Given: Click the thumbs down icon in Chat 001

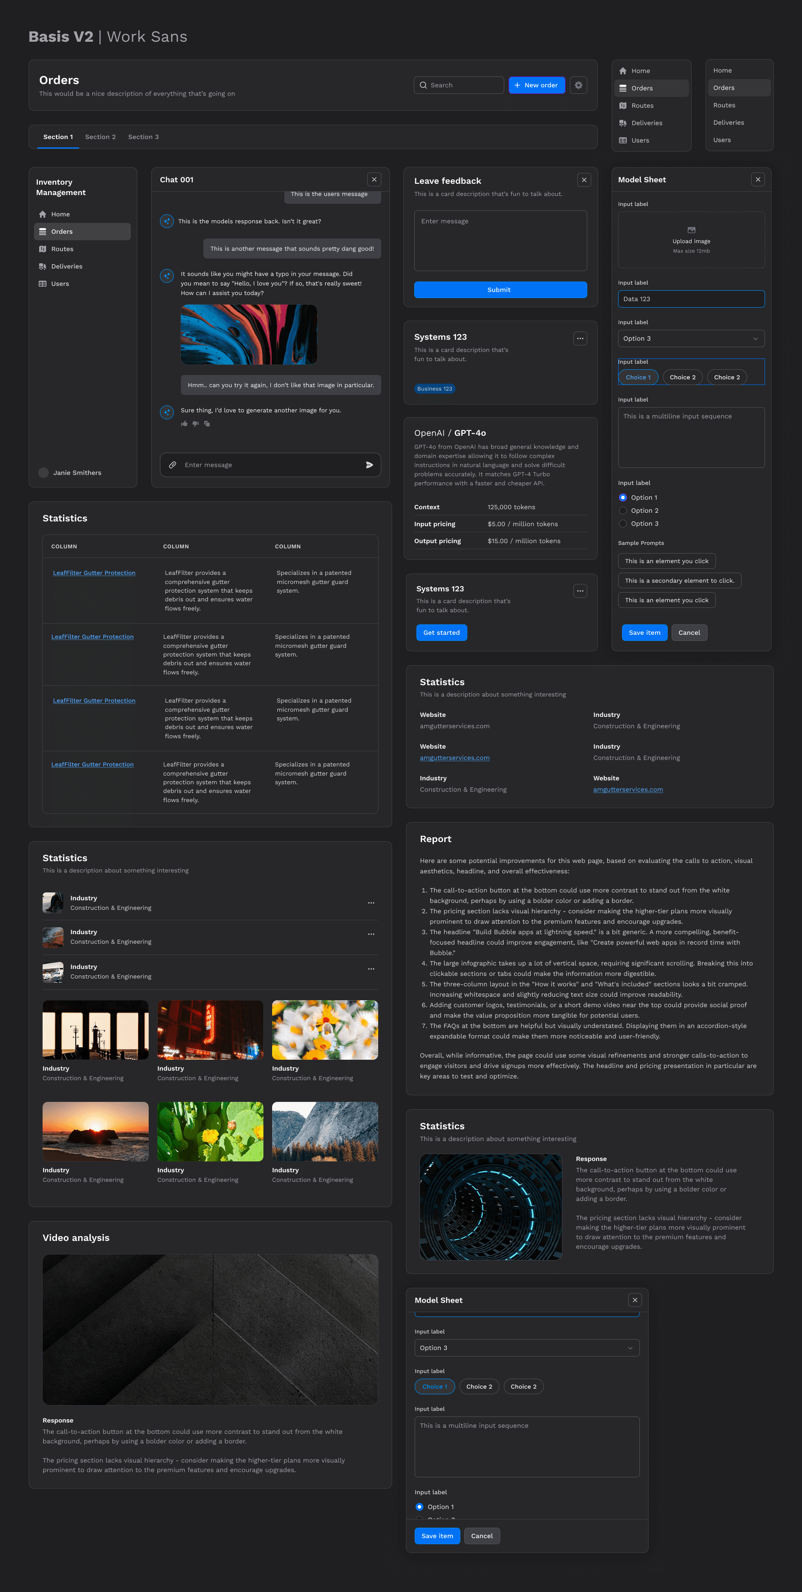Looking at the screenshot, I should (196, 423).
